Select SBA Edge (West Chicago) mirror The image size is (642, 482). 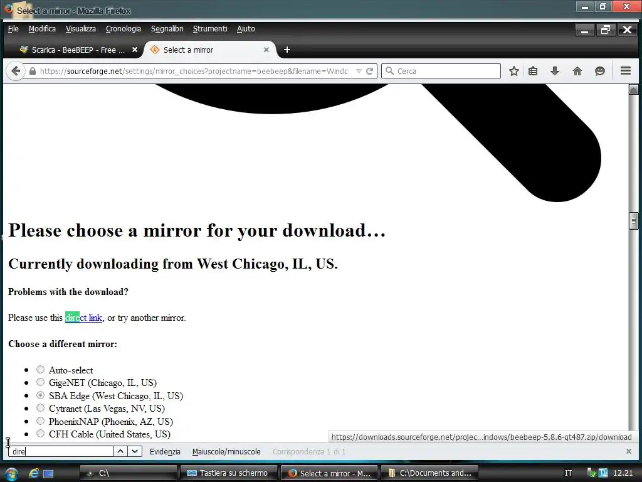click(x=40, y=395)
